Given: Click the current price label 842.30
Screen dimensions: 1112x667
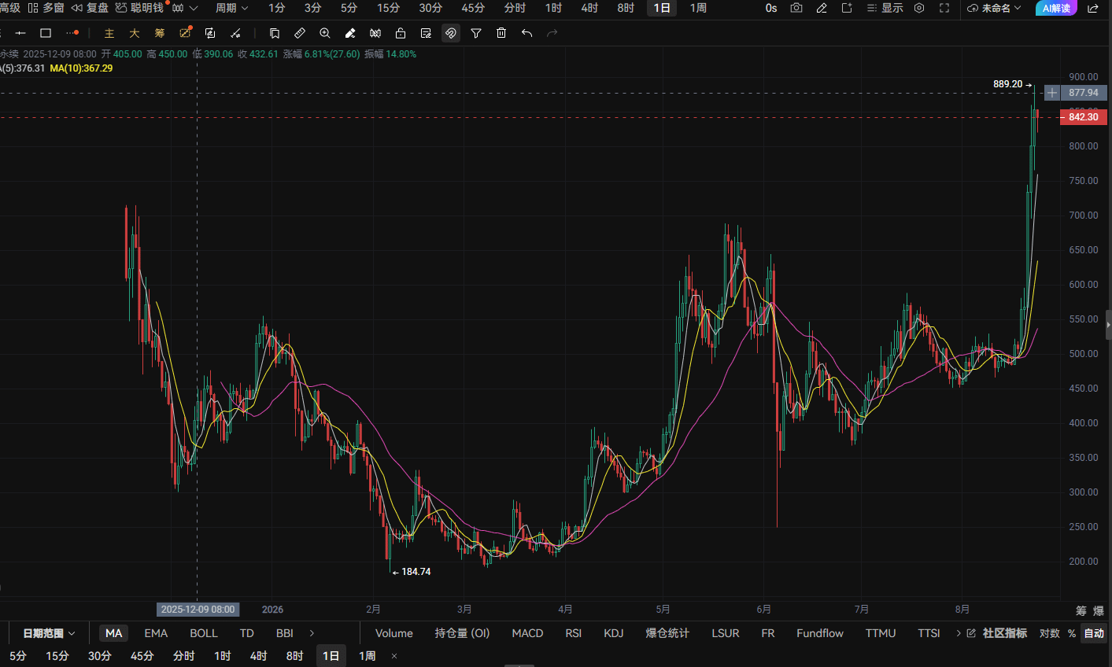Looking at the screenshot, I should 1084,117.
